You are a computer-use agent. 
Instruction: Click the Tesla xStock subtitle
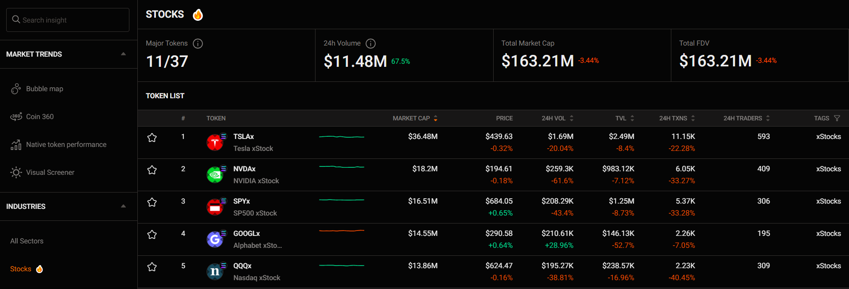click(x=253, y=149)
